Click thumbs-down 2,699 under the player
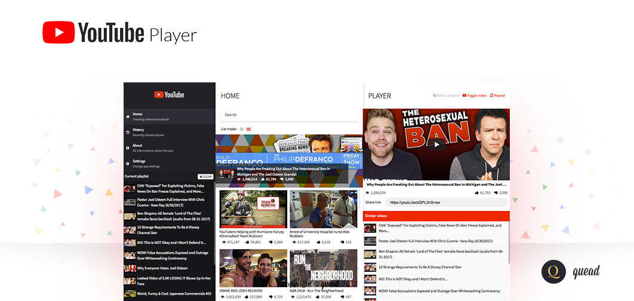The image size is (634, 301). [x=495, y=193]
